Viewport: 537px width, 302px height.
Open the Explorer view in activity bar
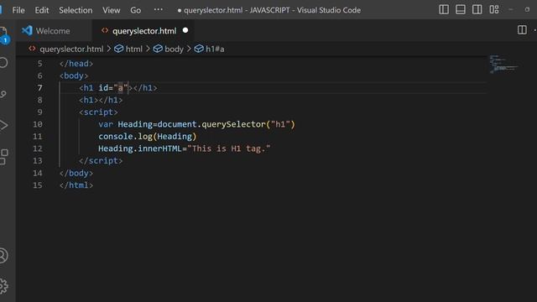tap(3, 34)
